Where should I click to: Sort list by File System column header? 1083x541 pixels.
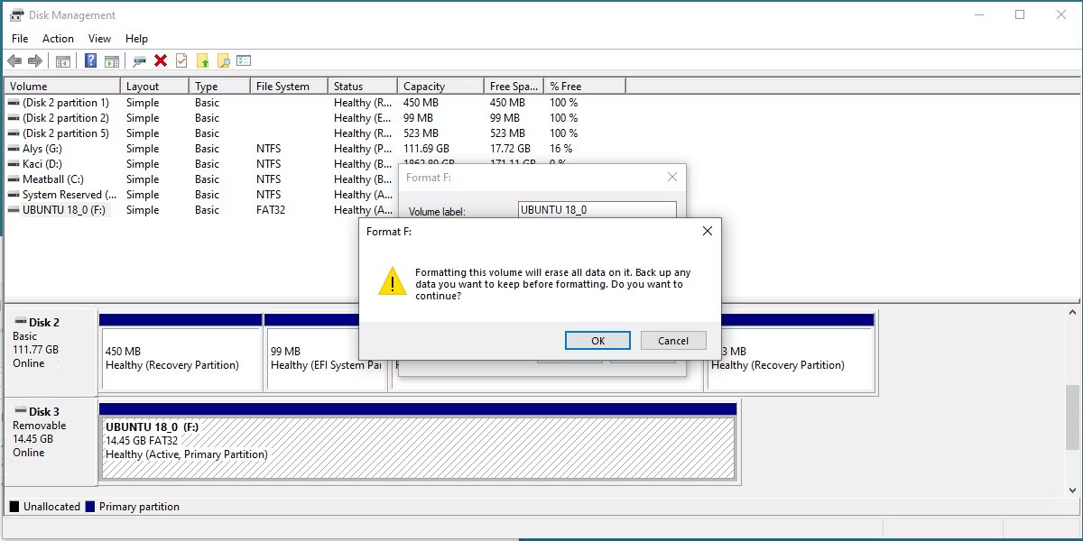tap(289, 87)
